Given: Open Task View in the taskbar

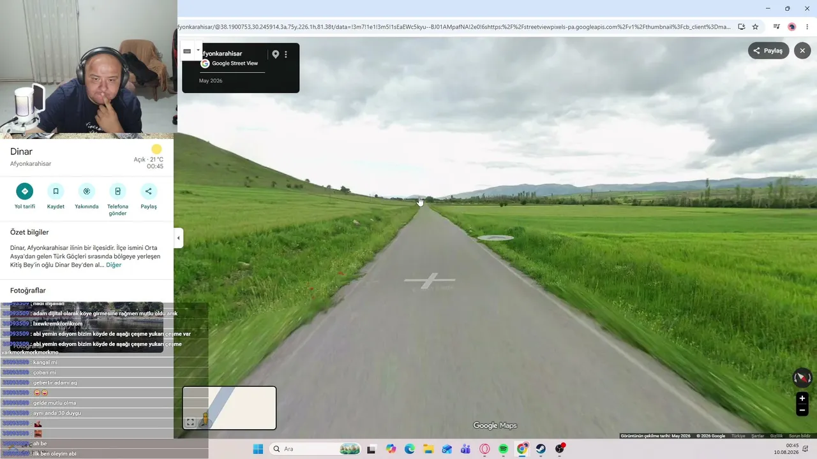Looking at the screenshot, I should click(371, 449).
